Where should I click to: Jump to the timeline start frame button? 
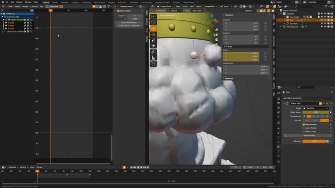(131, 167)
